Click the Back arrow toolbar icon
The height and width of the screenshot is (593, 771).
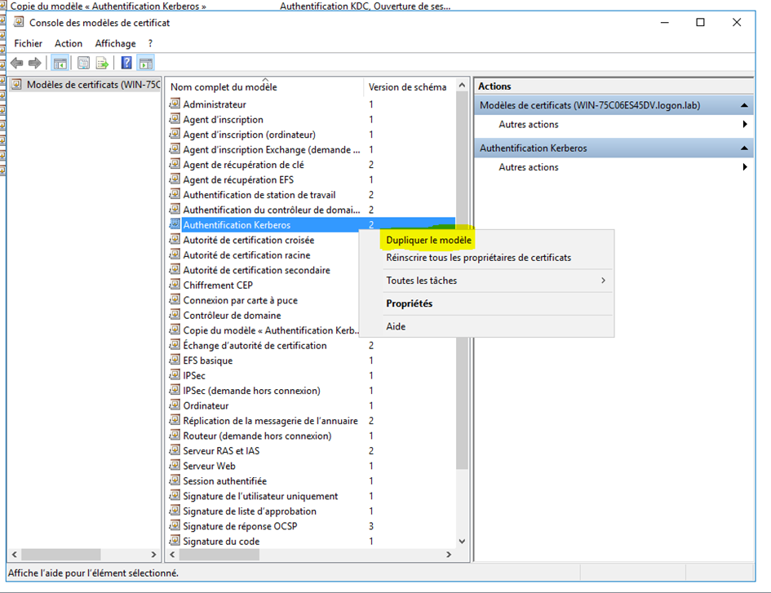click(16, 63)
